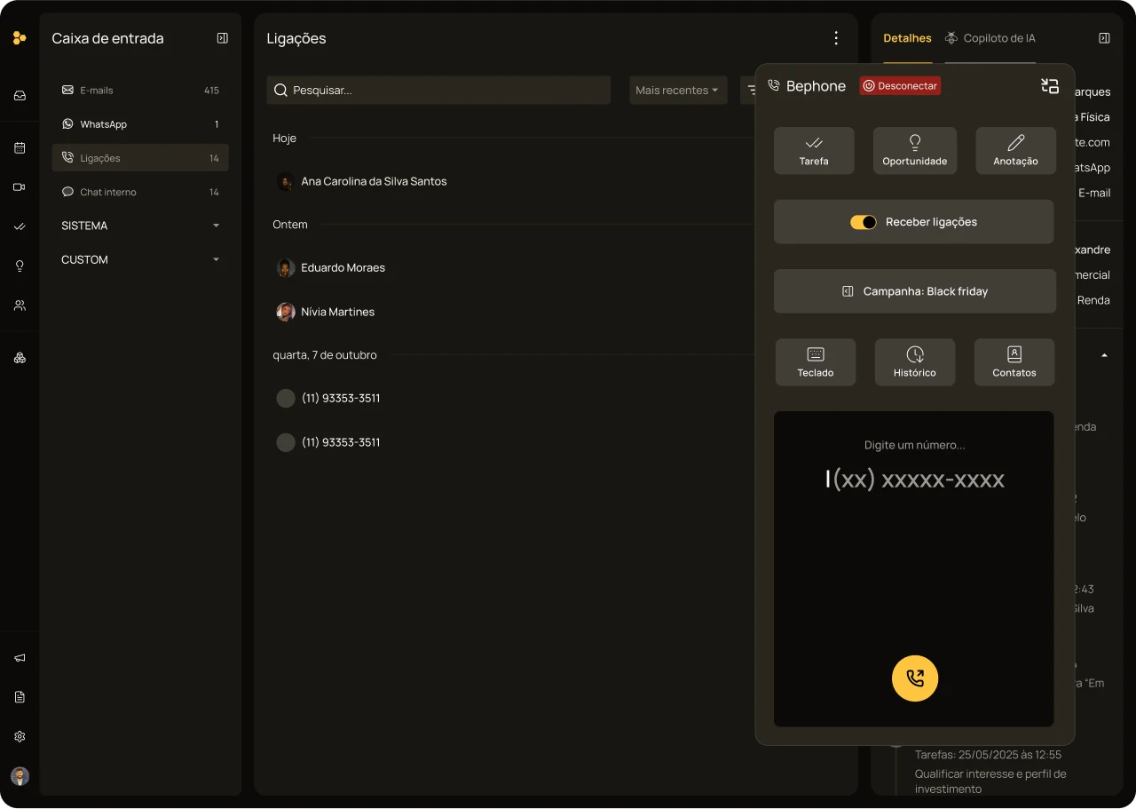Image resolution: width=1136 pixels, height=809 pixels.
Task: Open Ana Carolina da Silva Santos call
Action: click(374, 181)
